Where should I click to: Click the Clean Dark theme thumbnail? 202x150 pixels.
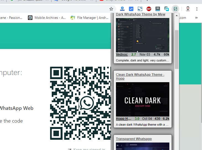[143, 99]
